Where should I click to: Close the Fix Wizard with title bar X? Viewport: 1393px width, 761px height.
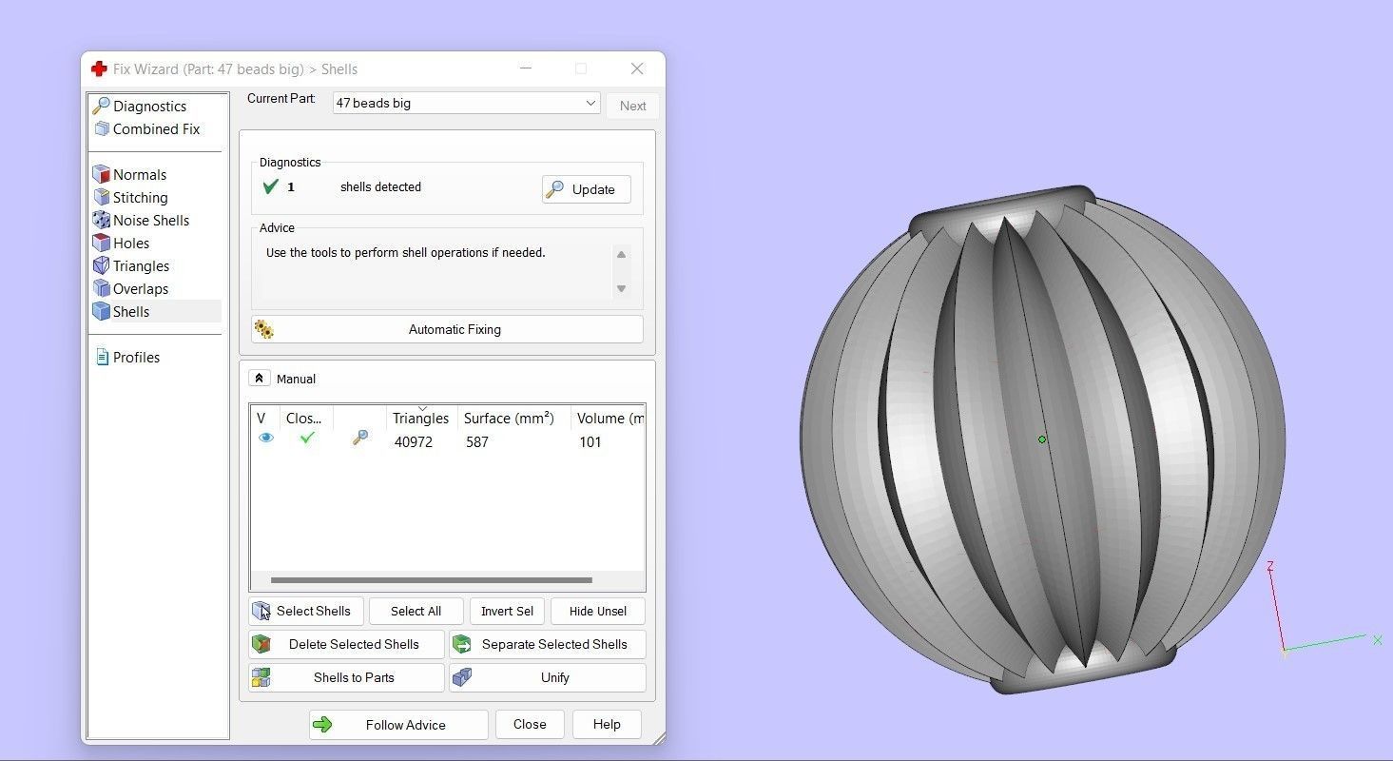[x=637, y=68]
